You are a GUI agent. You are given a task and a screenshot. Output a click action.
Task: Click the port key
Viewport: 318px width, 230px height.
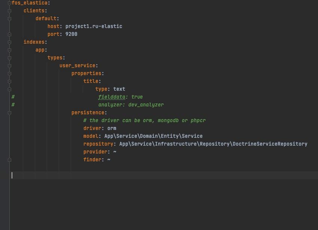53,34
